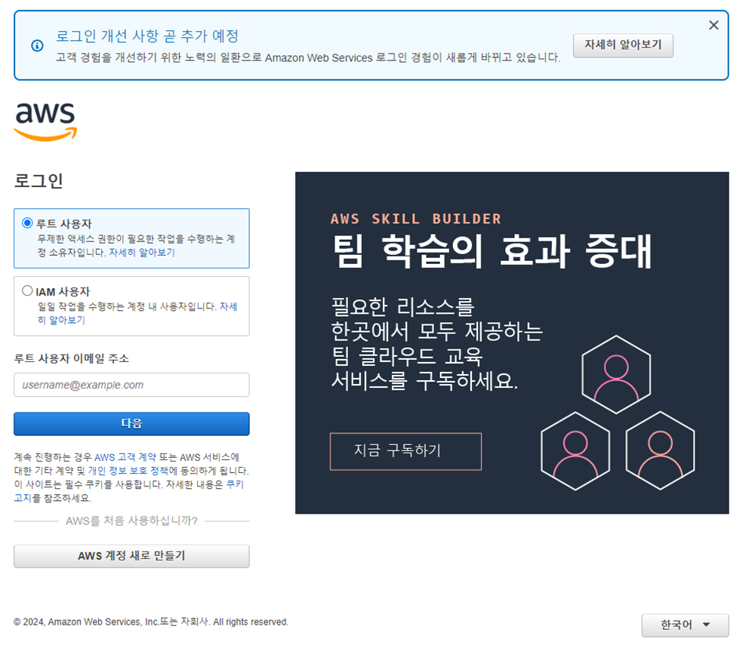This screenshot has width=755, height=654.
Task: Open 자세히 알아보기 link under 루트 사용자
Action: 142,253
